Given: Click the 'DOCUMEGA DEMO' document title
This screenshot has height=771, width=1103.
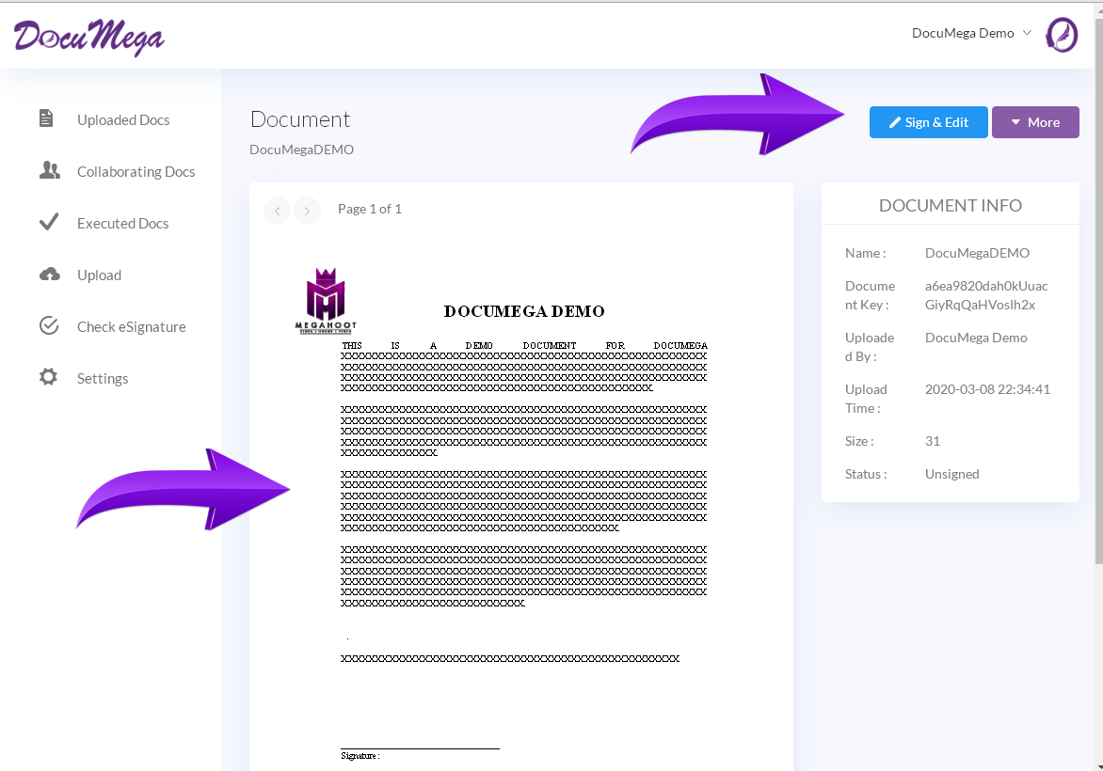Looking at the screenshot, I should pos(524,311).
